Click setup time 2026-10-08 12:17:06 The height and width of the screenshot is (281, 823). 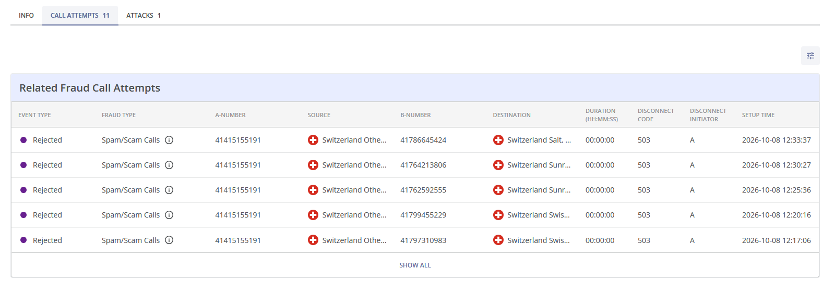coord(777,240)
